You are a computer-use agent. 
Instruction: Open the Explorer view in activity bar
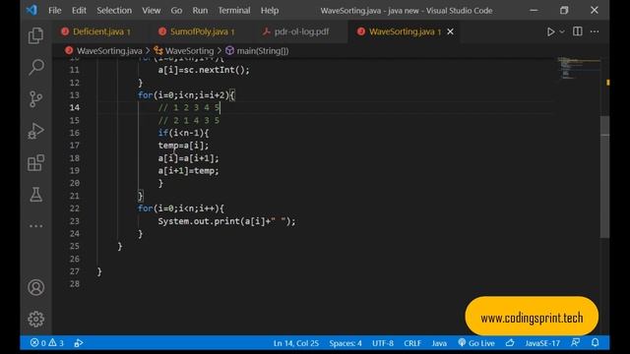pos(35,35)
